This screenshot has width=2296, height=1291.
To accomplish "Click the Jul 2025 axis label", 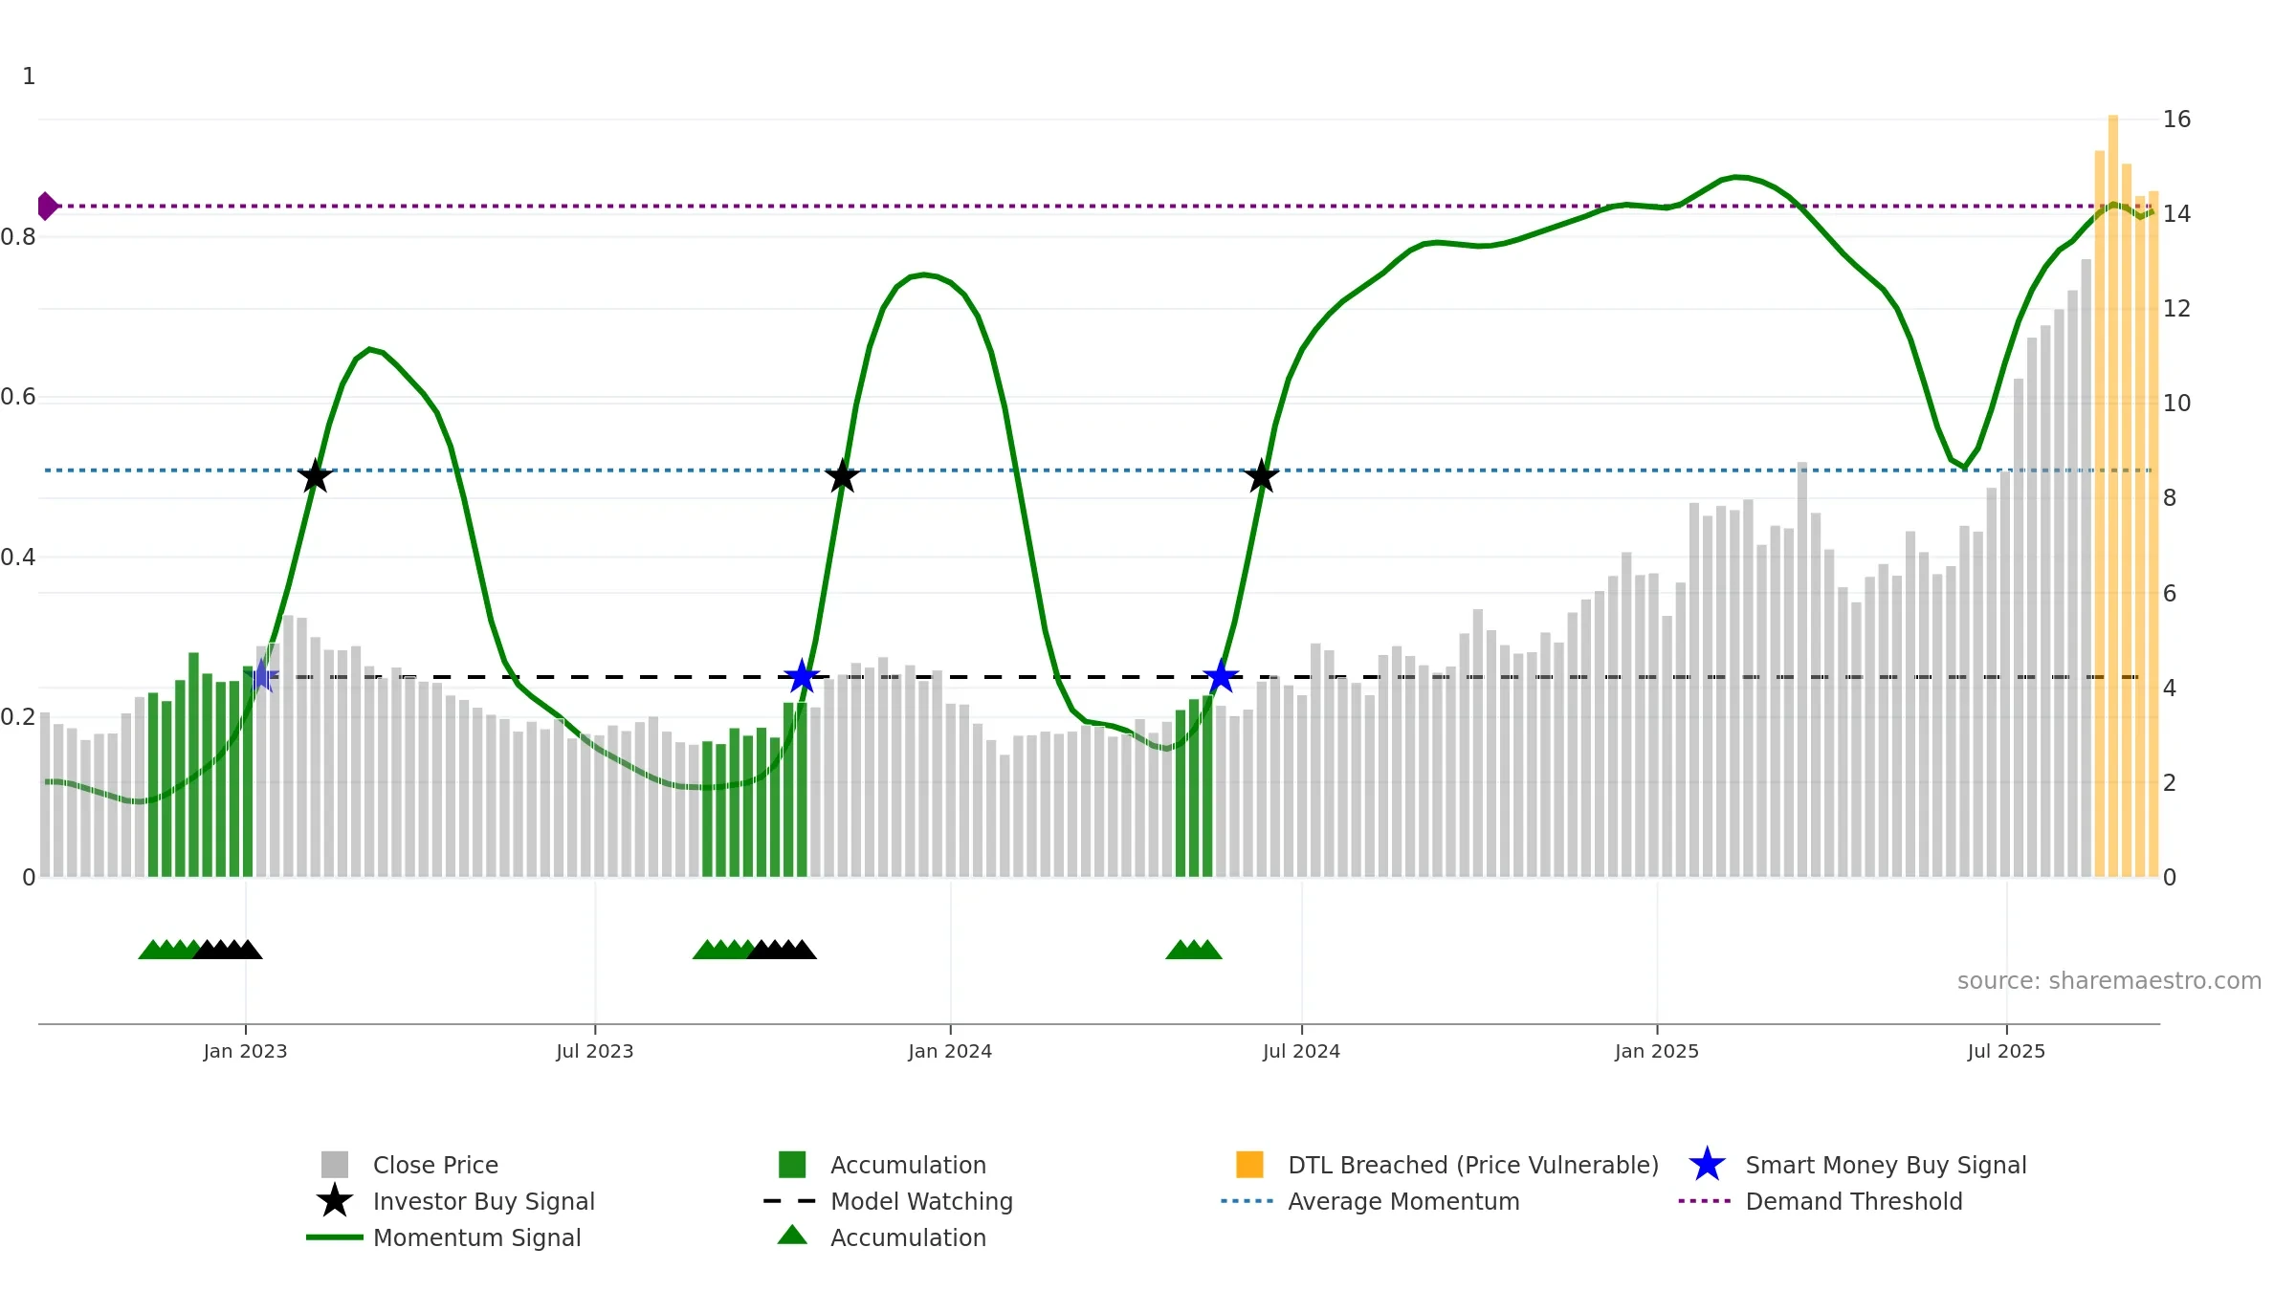I will click(x=2006, y=1052).
